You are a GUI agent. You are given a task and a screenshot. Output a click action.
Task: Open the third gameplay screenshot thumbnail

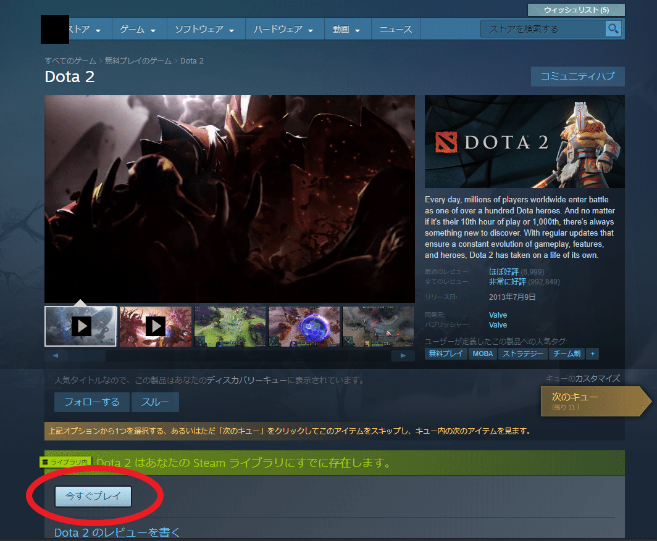(230, 326)
